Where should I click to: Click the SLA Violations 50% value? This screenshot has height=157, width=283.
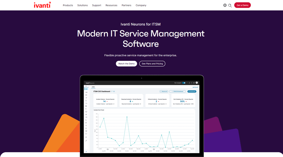point(182,101)
